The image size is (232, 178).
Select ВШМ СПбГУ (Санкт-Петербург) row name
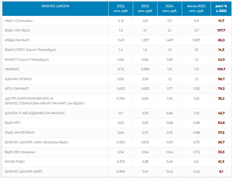tap(30, 50)
